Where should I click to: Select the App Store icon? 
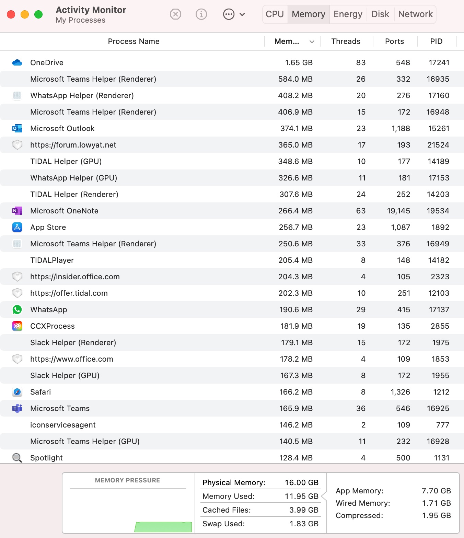click(x=17, y=227)
